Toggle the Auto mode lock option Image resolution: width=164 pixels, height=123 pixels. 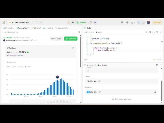pos(99,32)
